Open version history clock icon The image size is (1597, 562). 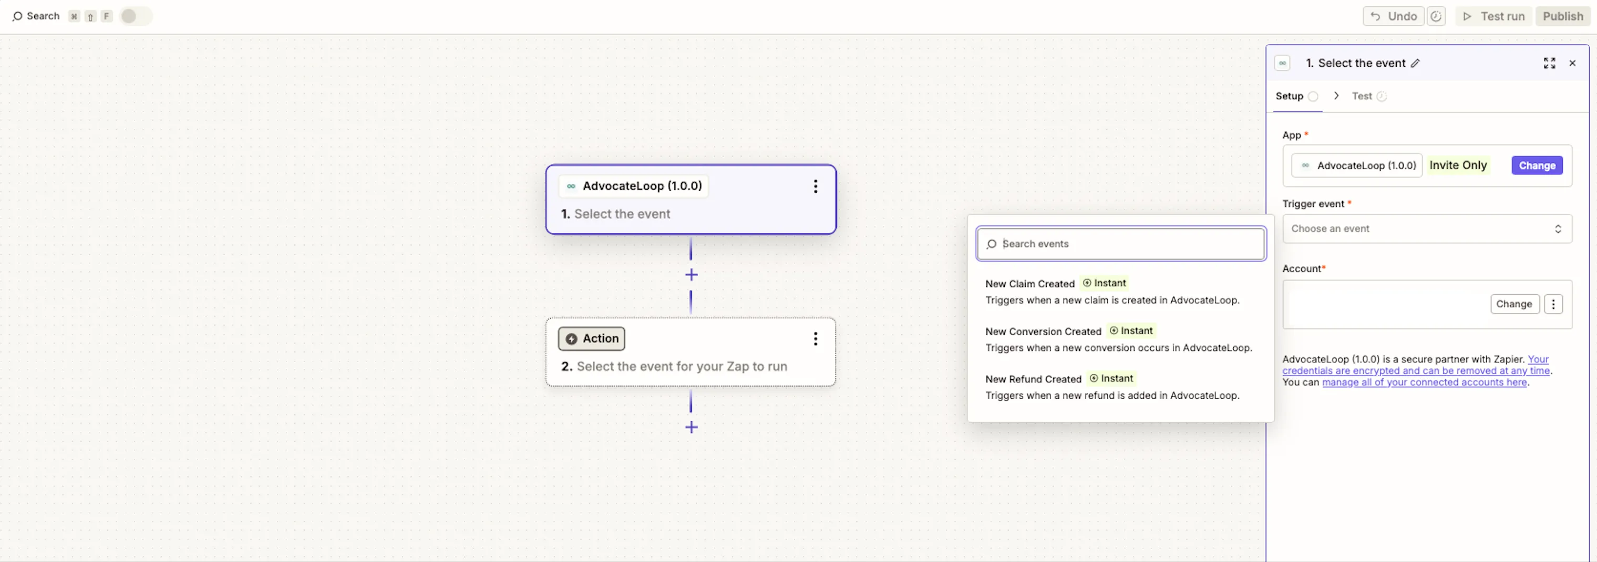[x=1436, y=16]
